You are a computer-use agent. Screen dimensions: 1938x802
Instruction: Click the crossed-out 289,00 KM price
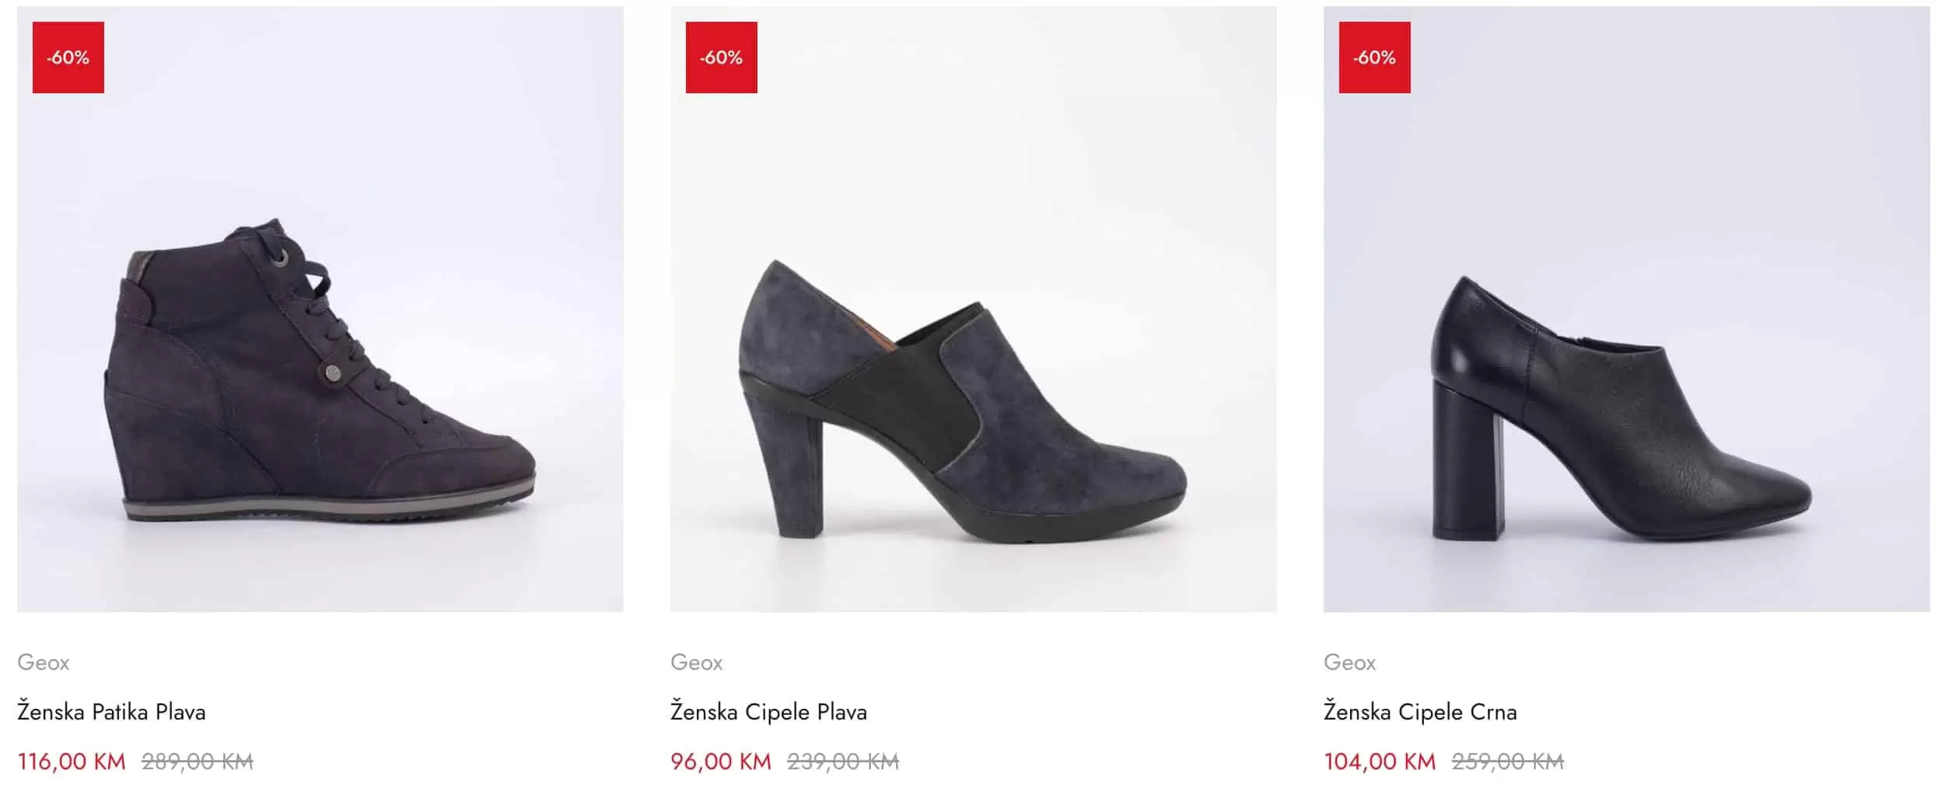tap(198, 762)
